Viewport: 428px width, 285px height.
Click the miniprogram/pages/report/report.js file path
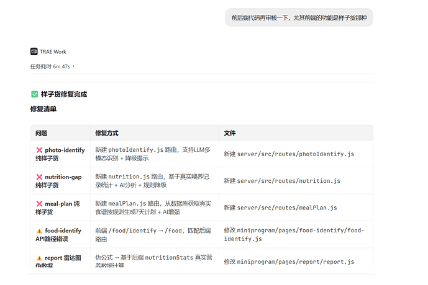[x=296, y=261]
